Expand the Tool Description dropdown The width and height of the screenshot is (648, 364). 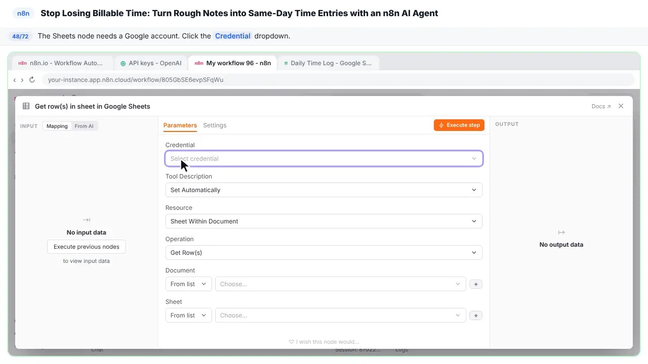(324, 190)
